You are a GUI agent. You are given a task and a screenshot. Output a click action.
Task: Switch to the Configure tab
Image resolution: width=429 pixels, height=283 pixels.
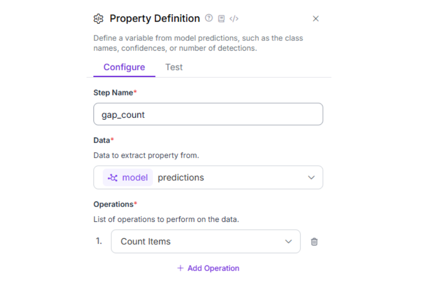tap(124, 67)
